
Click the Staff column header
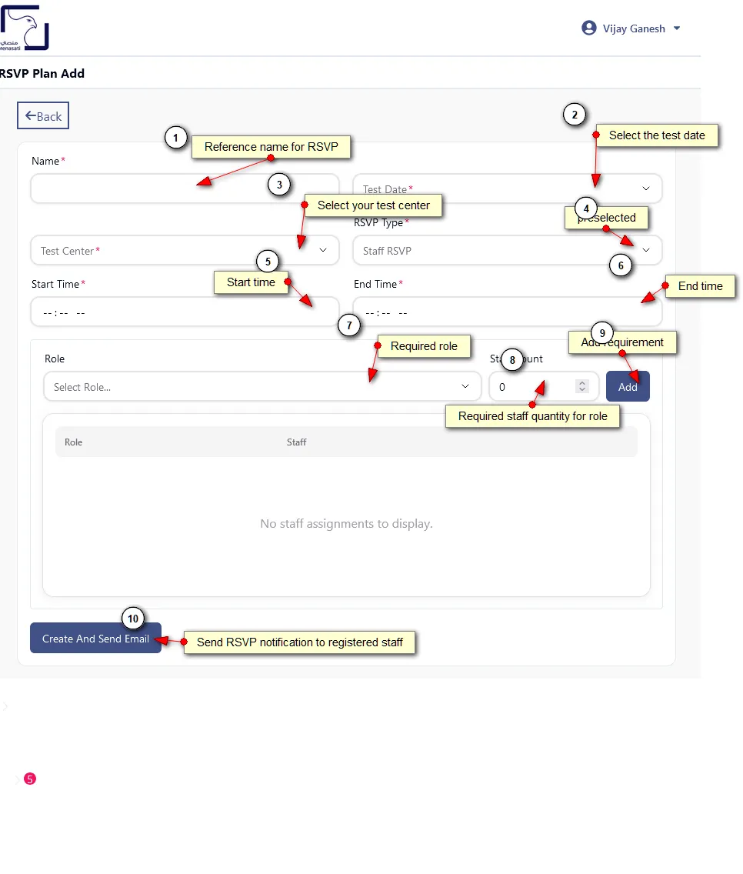click(x=296, y=442)
